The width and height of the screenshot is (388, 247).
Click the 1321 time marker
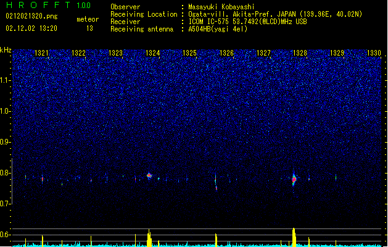pyautogui.click(x=41, y=53)
